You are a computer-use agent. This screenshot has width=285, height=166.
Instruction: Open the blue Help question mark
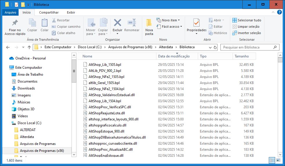pyautogui.click(x=279, y=12)
